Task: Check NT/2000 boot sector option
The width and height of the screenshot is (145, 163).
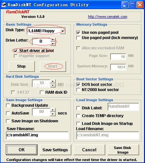Action: pyautogui.click(x=78, y=90)
